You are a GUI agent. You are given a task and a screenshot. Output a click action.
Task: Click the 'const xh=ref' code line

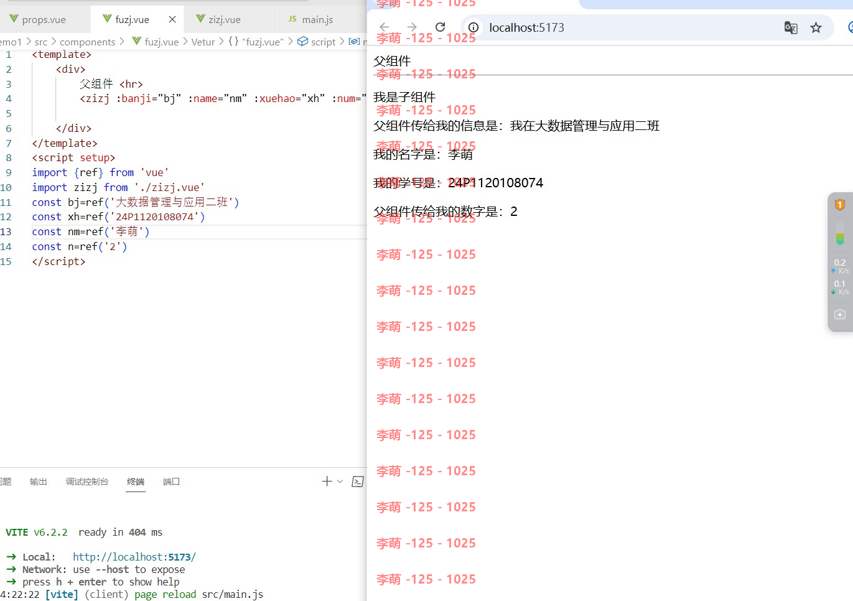click(x=118, y=217)
